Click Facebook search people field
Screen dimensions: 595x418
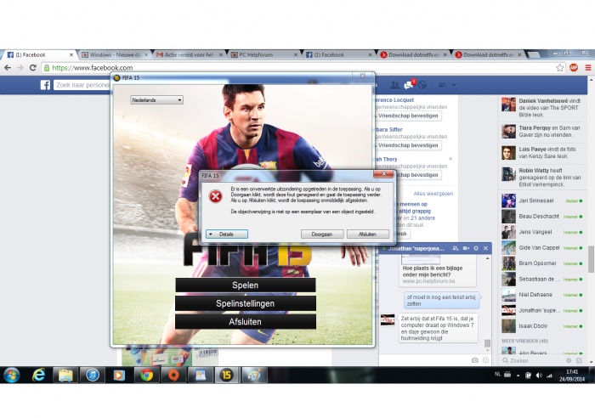82,85
